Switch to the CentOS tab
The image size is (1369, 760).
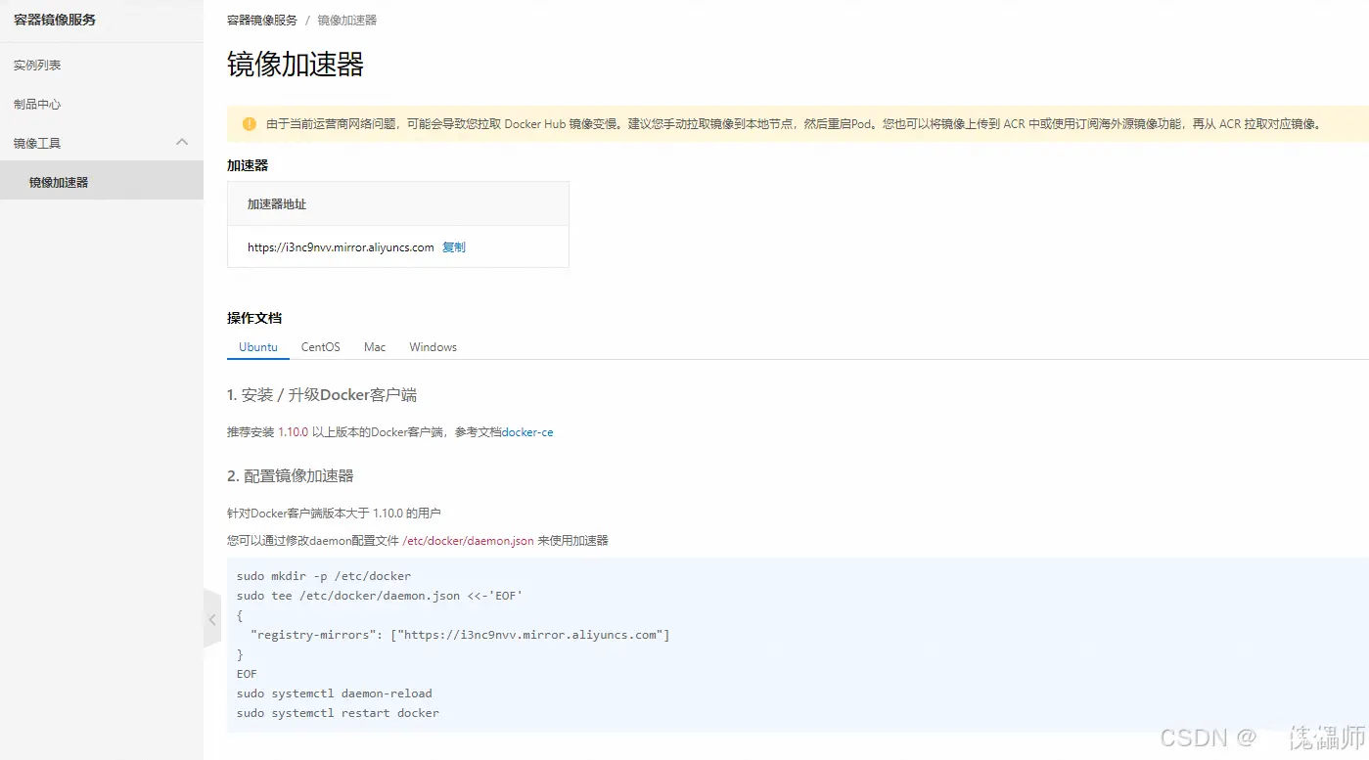321,347
